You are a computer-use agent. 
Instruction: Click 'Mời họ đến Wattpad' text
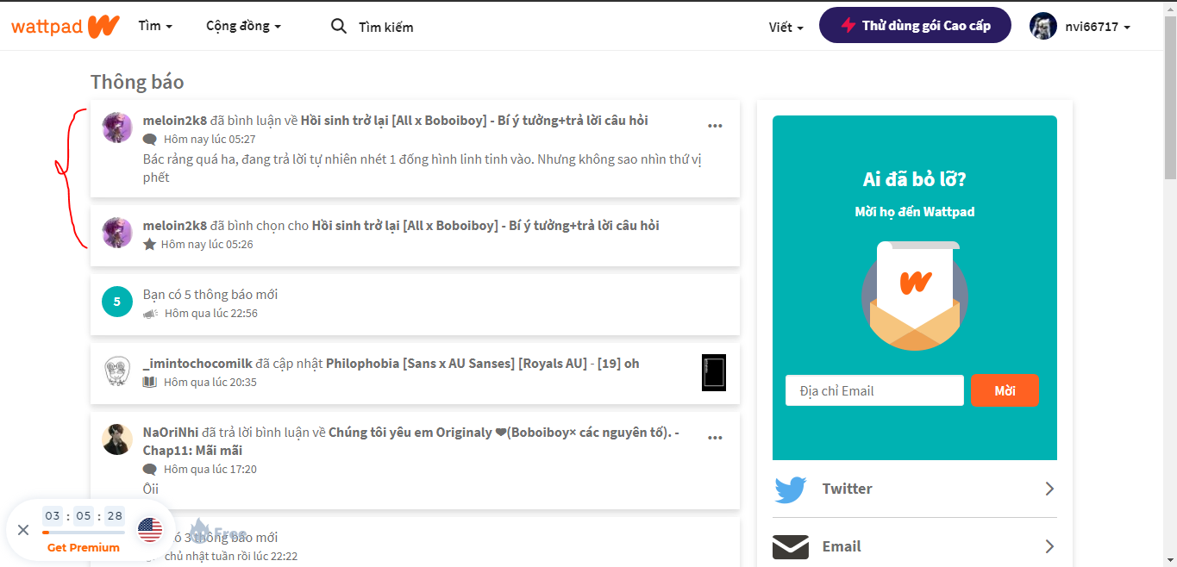click(x=915, y=211)
